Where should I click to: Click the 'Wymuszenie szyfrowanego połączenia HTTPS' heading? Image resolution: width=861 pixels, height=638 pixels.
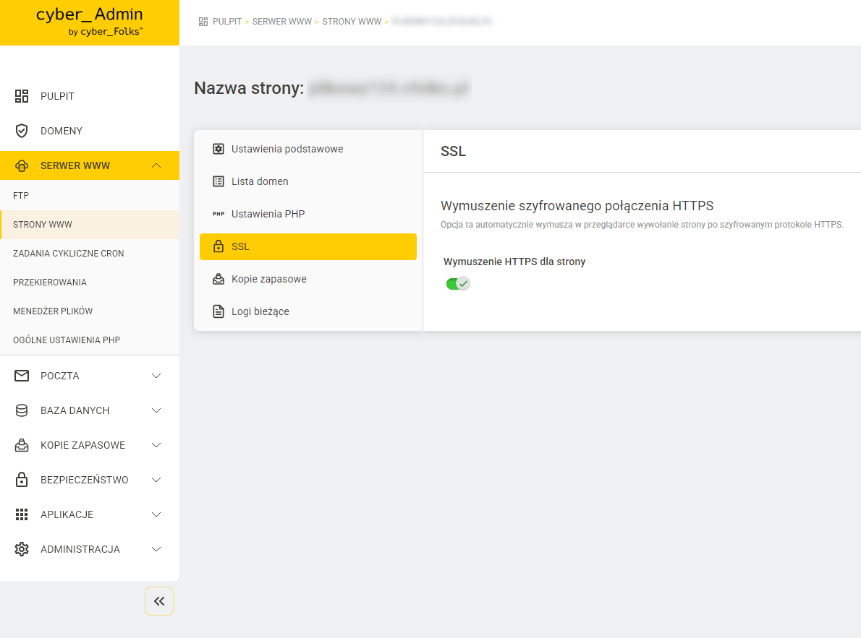[x=577, y=206]
